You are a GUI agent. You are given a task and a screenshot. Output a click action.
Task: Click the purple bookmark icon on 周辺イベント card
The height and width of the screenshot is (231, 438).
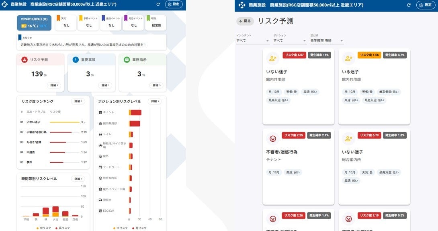pyautogui.click(x=126, y=18)
